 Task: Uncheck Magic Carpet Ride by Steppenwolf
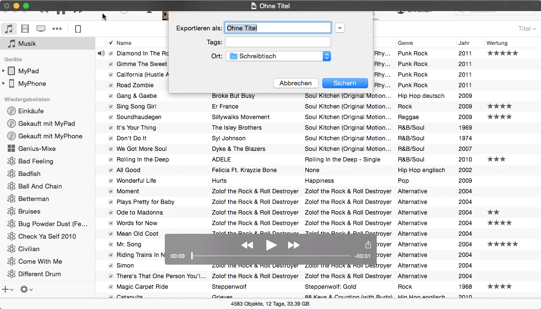(111, 286)
